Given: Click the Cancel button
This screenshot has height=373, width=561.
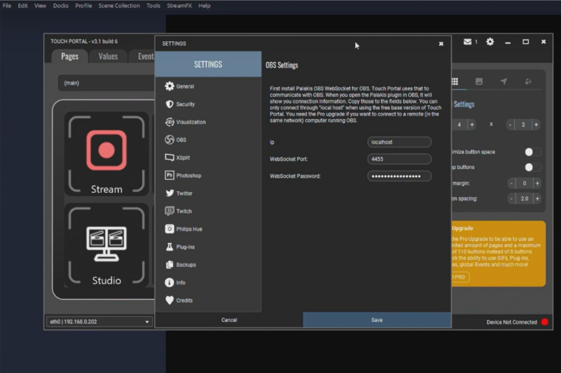Looking at the screenshot, I should tap(229, 320).
